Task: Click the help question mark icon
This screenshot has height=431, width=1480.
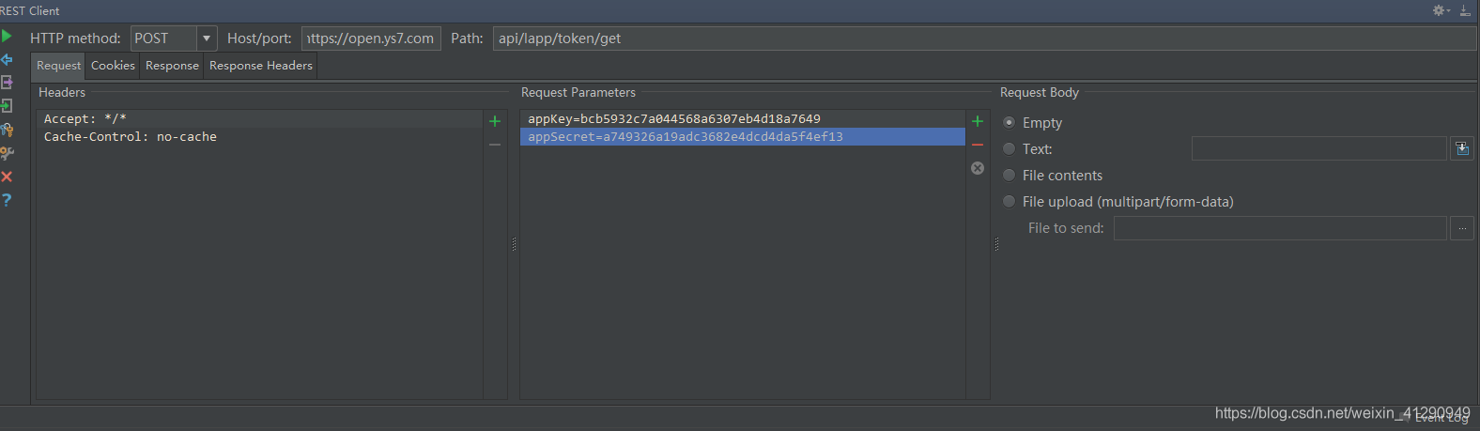Action: coord(7,200)
